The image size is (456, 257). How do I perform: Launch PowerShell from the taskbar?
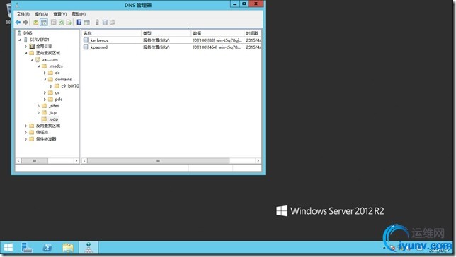(47, 247)
